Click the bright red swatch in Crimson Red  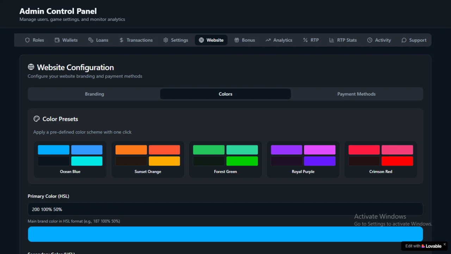pyautogui.click(x=397, y=161)
